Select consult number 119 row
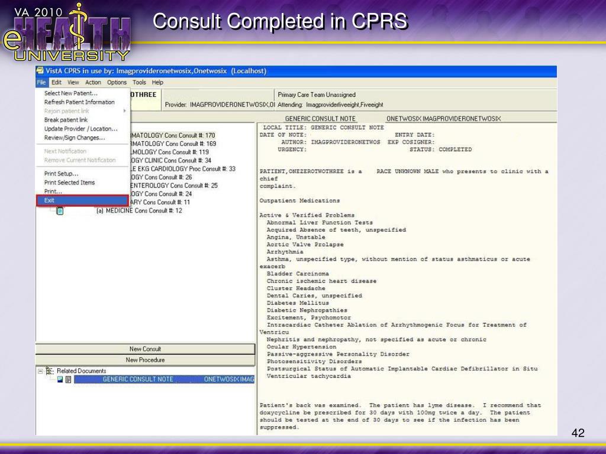This screenshot has width=606, height=454. [x=170, y=152]
